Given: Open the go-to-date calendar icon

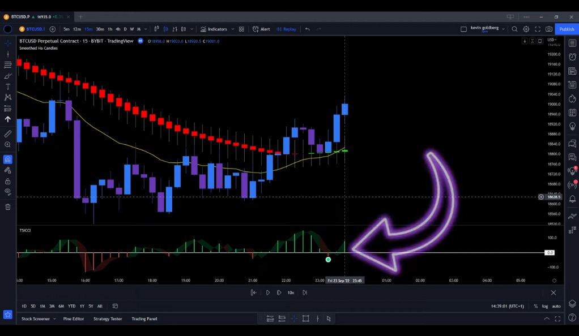Looking at the screenshot, I should [x=115, y=306].
